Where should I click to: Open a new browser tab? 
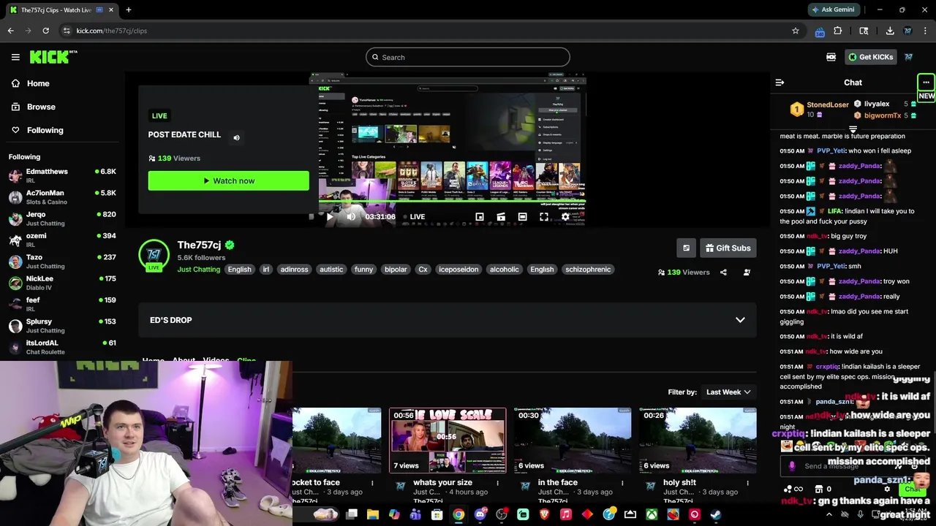[129, 9]
